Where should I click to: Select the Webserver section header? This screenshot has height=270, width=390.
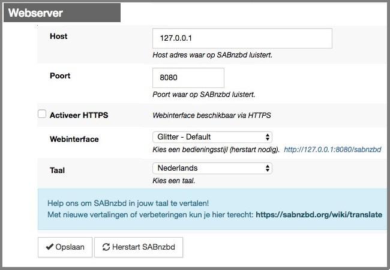(x=36, y=13)
